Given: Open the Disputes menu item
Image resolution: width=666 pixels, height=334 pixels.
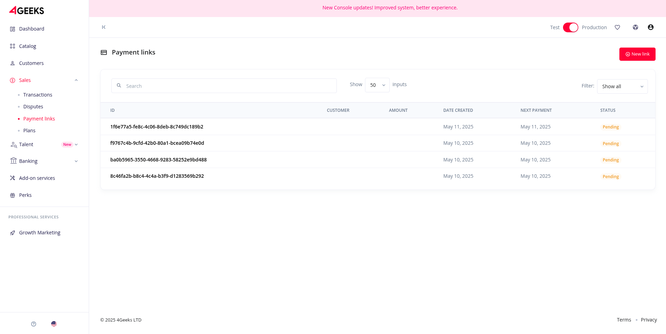Looking at the screenshot, I should pos(33,106).
